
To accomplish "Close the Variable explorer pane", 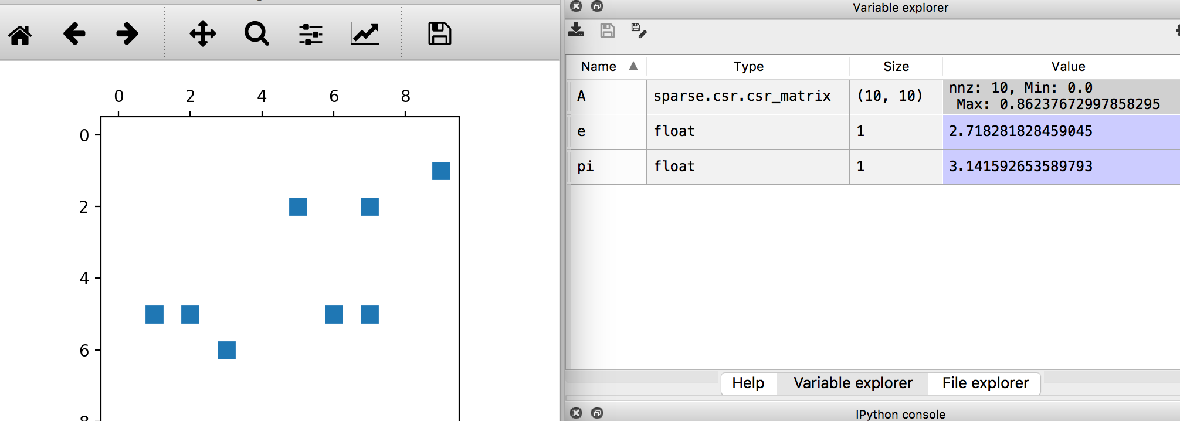I will tap(577, 6).
